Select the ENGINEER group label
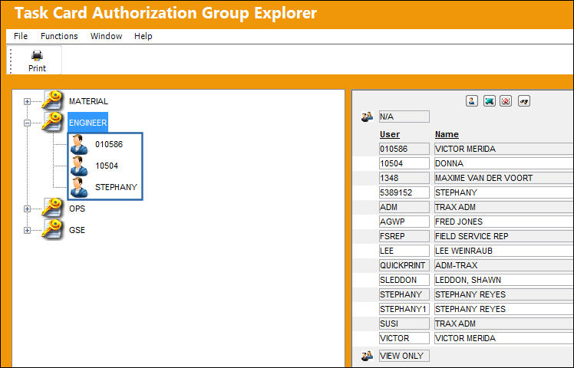Viewport: 574px width, 368px height. [87, 123]
